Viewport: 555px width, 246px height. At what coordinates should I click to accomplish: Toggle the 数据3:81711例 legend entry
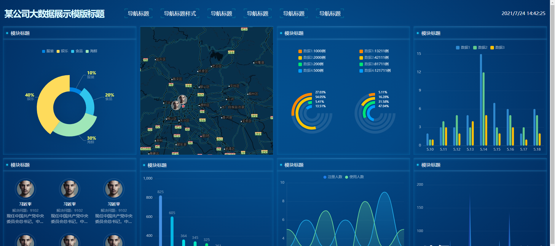[374, 64]
